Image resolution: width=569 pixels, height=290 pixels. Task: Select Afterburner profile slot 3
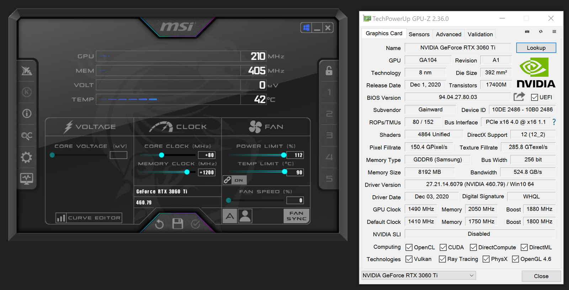click(329, 135)
